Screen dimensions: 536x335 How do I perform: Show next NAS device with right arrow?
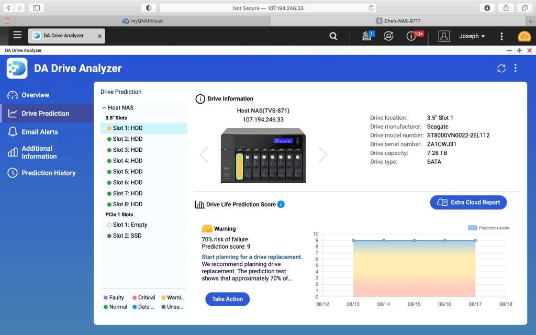[322, 154]
